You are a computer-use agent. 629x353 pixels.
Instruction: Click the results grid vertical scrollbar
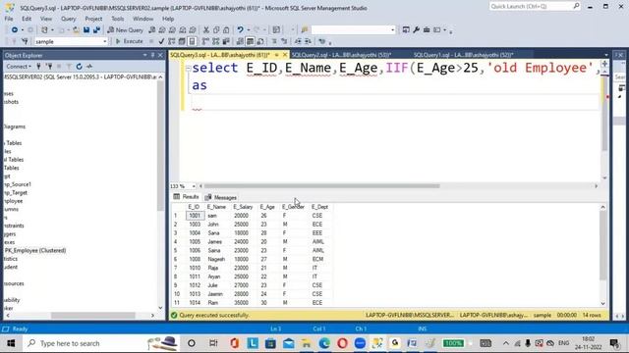pyautogui.click(x=602, y=246)
